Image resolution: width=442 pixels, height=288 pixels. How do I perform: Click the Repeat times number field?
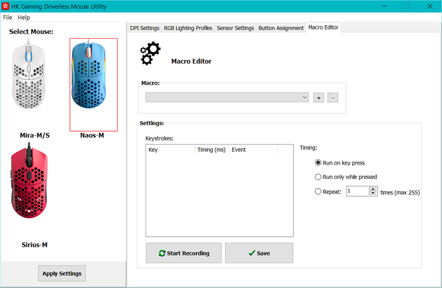pos(358,191)
